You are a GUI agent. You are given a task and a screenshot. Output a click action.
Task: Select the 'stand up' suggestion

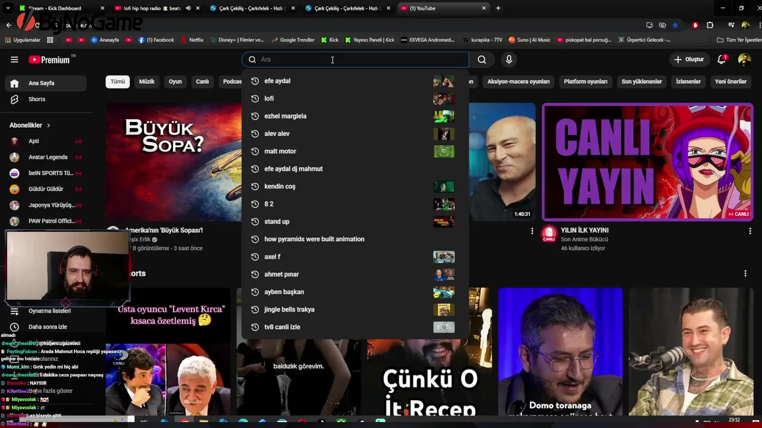(x=355, y=222)
